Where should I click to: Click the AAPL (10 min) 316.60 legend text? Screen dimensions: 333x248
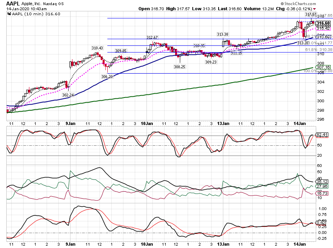pyautogui.click(x=36, y=14)
